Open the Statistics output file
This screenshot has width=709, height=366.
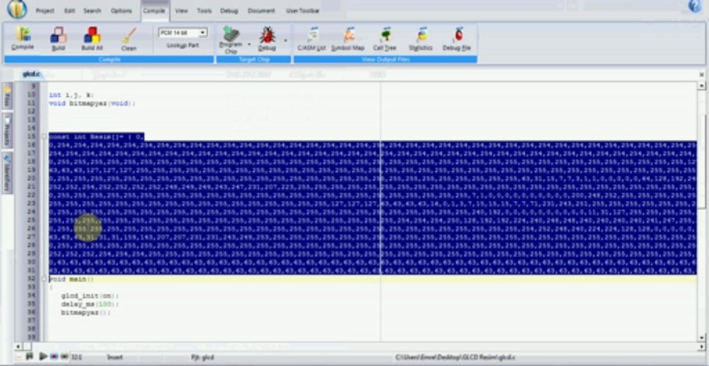(421, 39)
